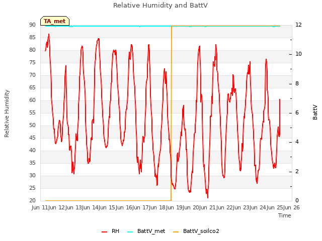This screenshot has width=322, height=241.
Task: Click the 85 humidity tick label
Action: point(32,37)
